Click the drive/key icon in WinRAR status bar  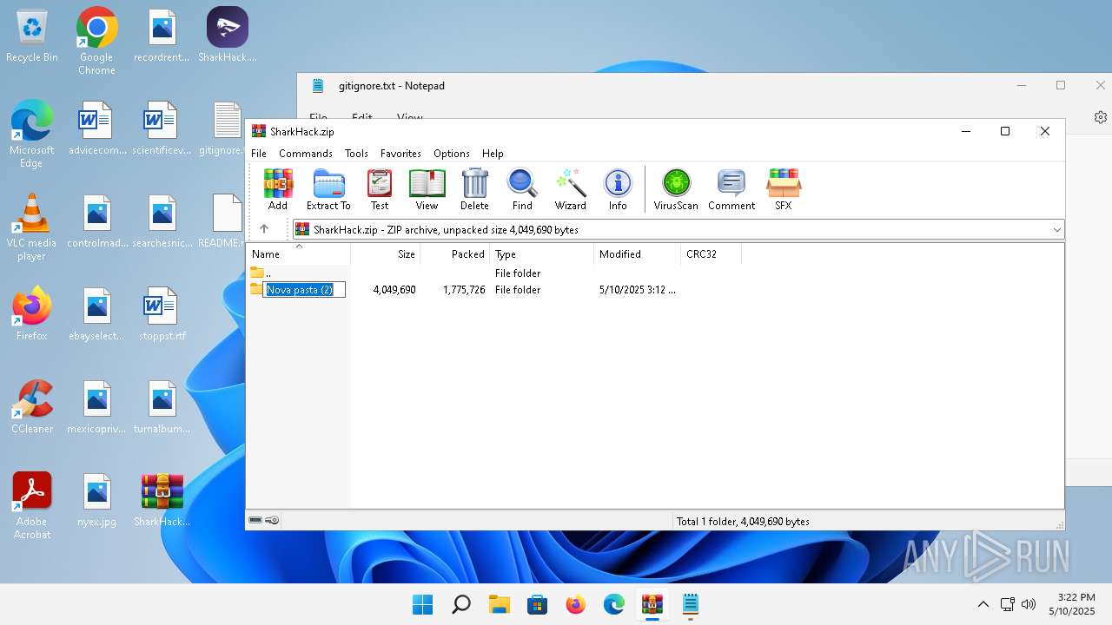coord(264,521)
